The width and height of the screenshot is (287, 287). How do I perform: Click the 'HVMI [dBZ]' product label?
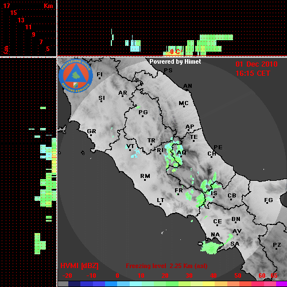tap(79, 266)
